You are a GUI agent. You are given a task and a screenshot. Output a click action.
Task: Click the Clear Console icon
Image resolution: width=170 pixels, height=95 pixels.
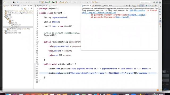pyautogui.click(x=133, y=6)
